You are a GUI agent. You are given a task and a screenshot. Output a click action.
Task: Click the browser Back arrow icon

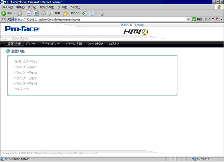[x=4, y=13]
